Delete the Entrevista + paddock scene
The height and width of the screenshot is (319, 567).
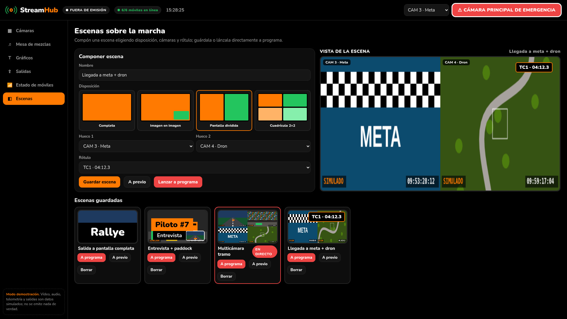pos(157,270)
